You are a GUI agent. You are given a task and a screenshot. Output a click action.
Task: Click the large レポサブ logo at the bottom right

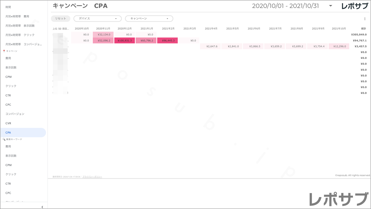(339, 199)
